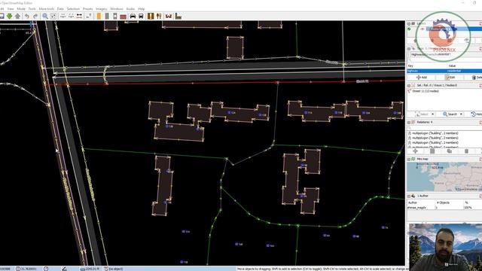Click the new relation plus icon
This screenshot has width=482, height=271.
415,151
